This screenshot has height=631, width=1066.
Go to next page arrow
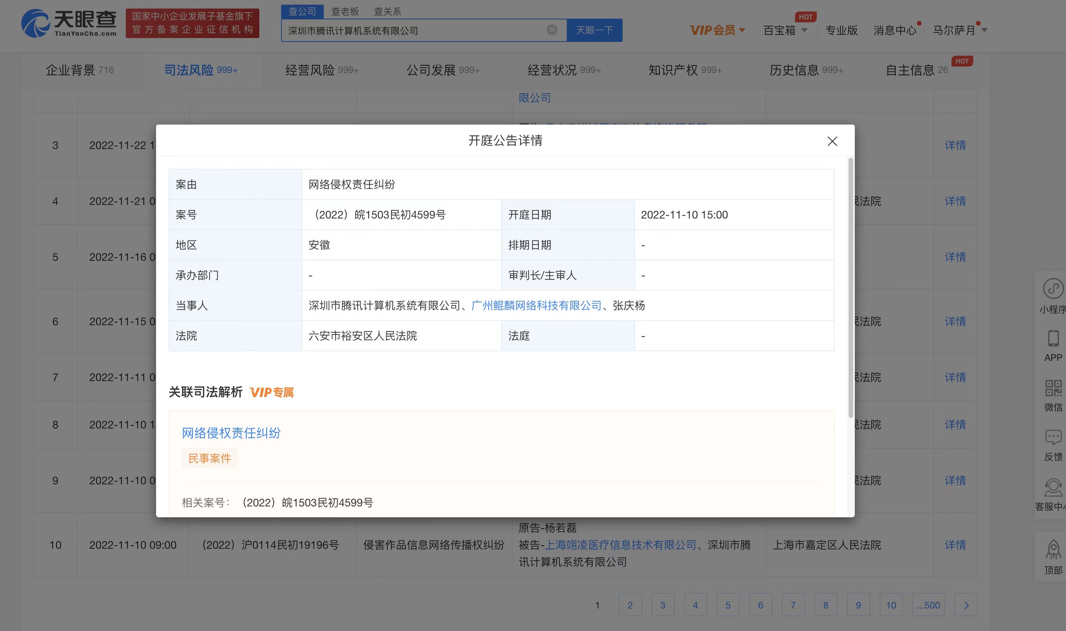pyautogui.click(x=966, y=605)
